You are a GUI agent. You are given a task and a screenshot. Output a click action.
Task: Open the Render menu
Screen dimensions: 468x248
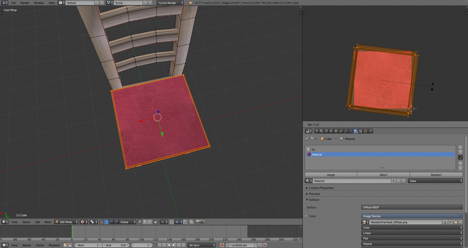coord(25,3)
